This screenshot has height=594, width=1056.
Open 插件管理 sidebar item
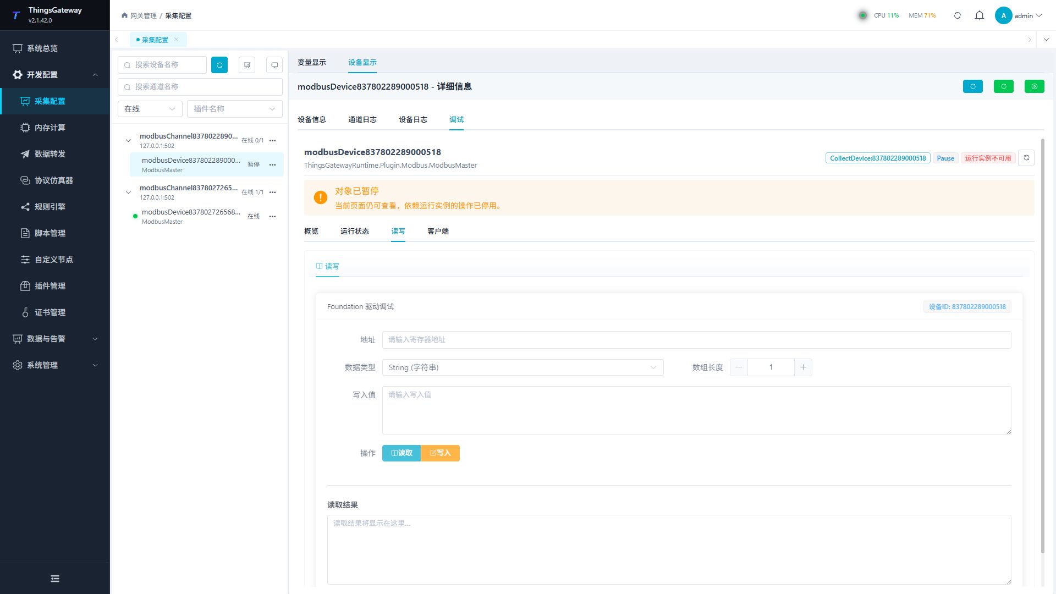point(55,286)
